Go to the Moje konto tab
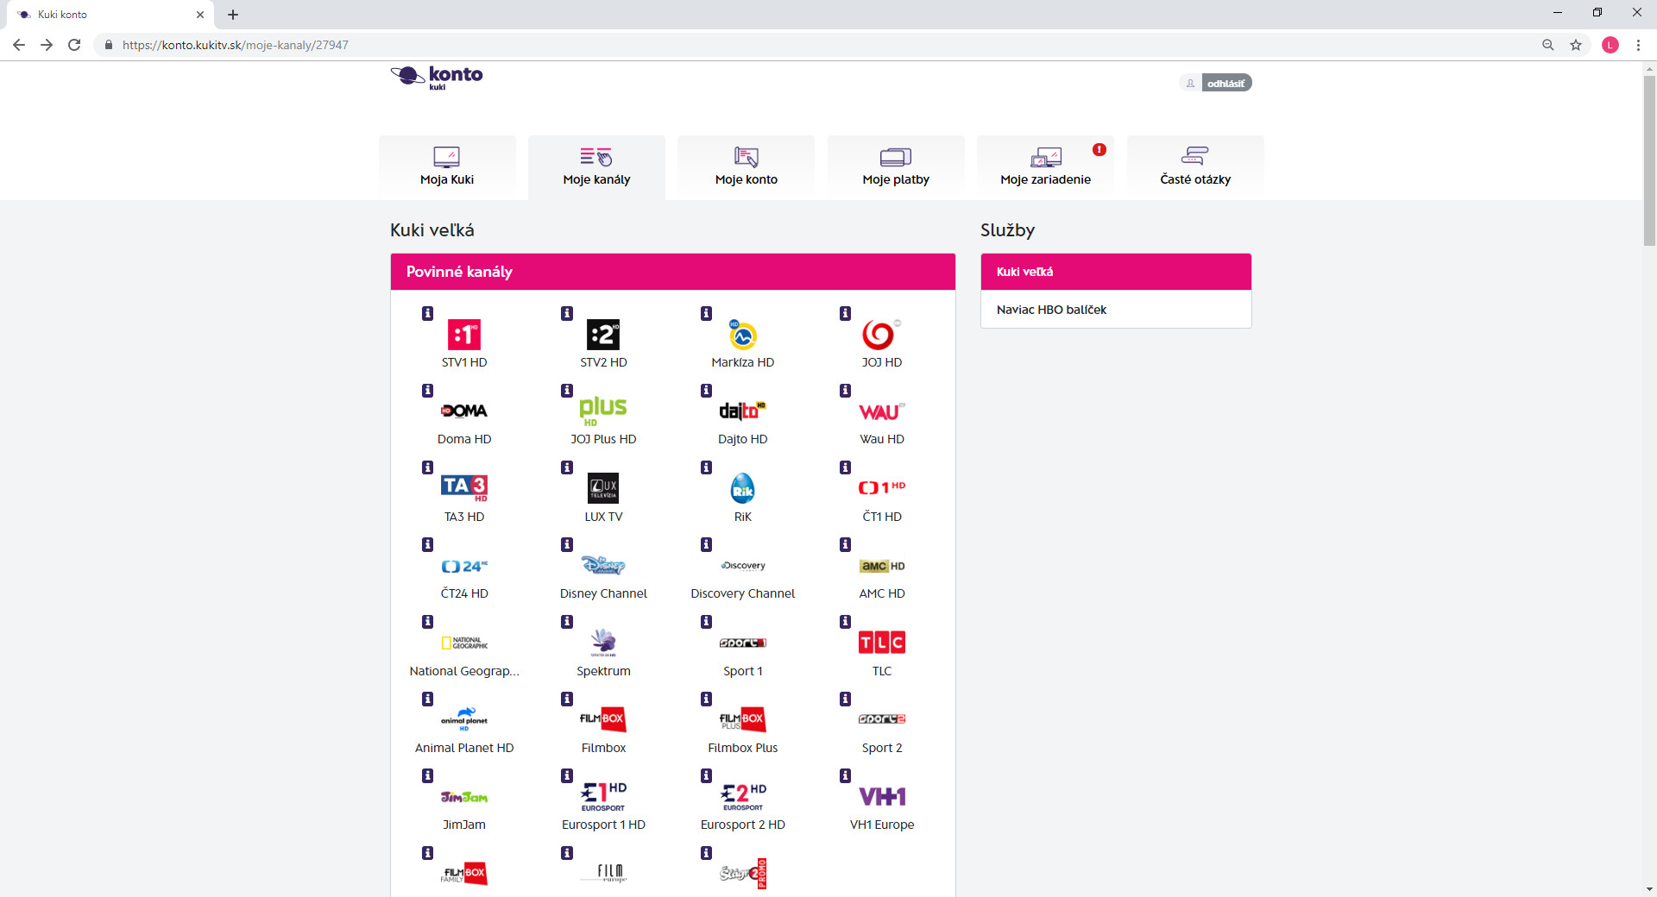Viewport: 1657px width, 897px height. 747,166
